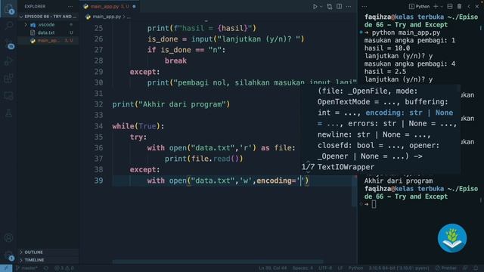Open the Search view in activity bar
The width and height of the screenshot is (484, 272).
coord(8,26)
